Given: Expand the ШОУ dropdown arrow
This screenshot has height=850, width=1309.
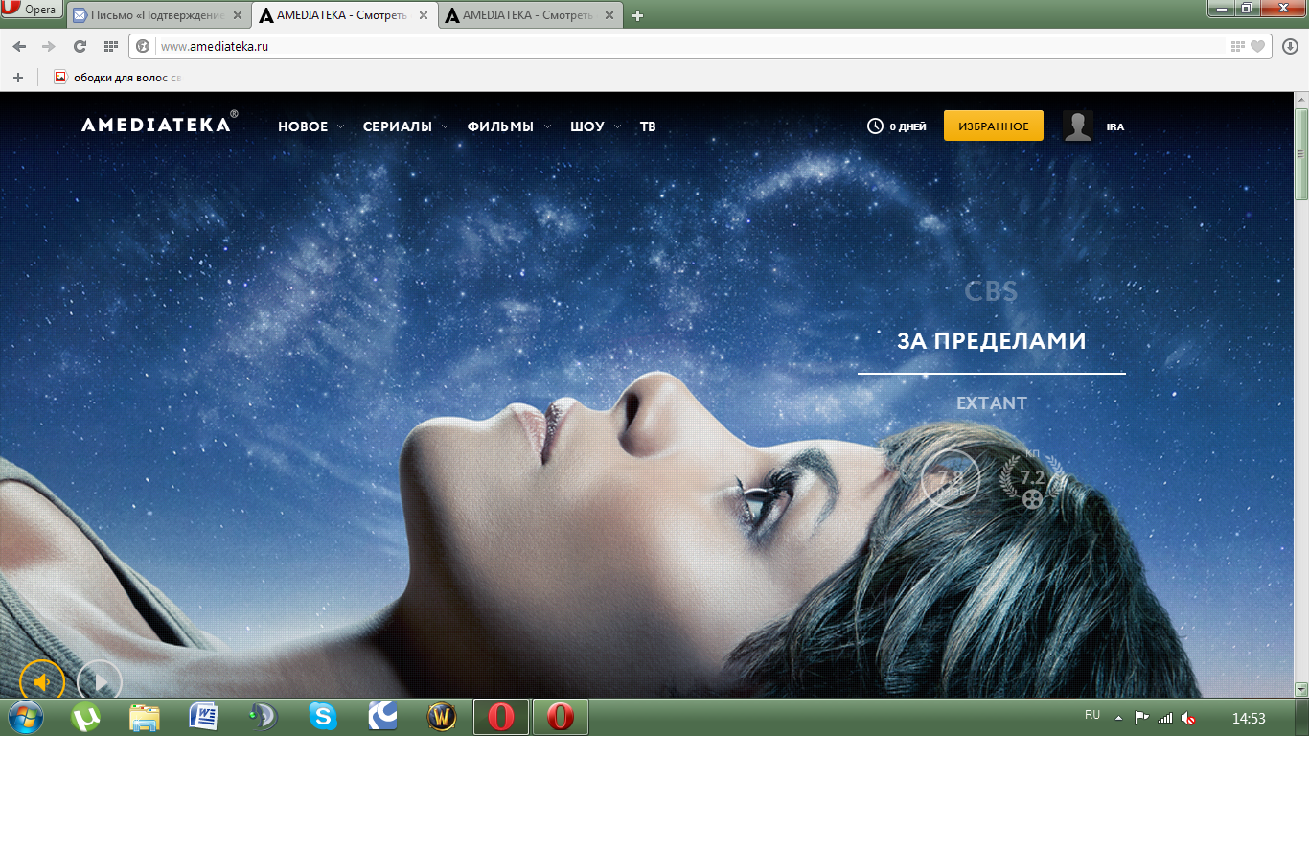Looking at the screenshot, I should 618,126.
